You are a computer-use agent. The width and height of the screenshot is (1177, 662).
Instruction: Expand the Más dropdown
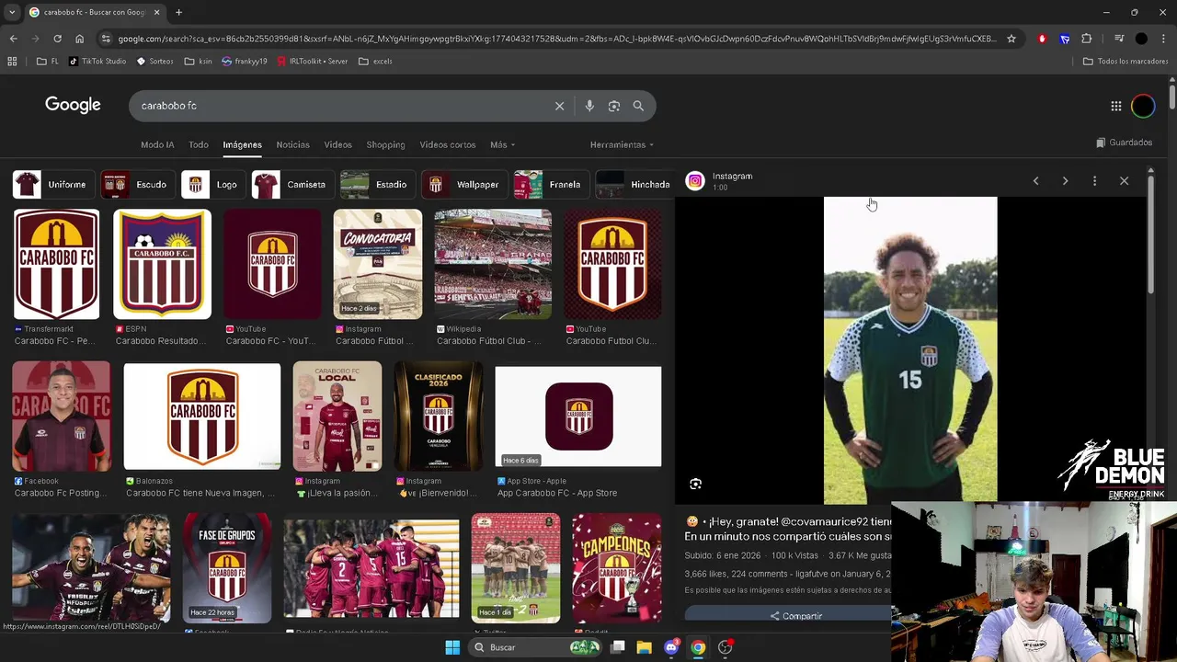pyautogui.click(x=502, y=144)
